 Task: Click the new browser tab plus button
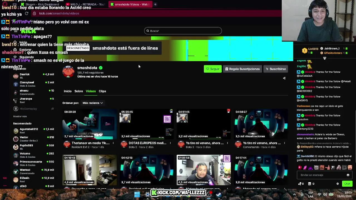coord(155,4)
